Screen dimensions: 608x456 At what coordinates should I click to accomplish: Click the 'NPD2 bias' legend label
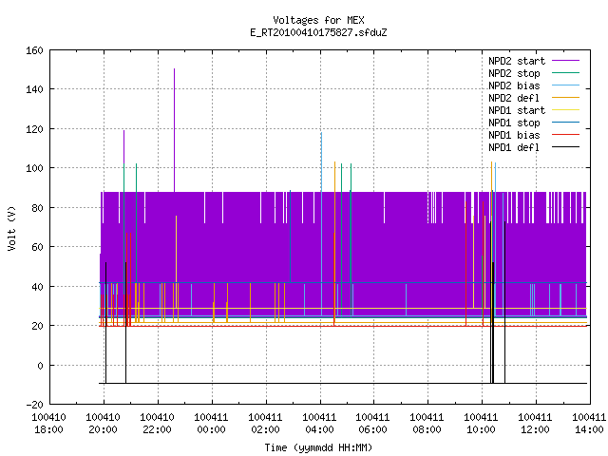(x=514, y=85)
